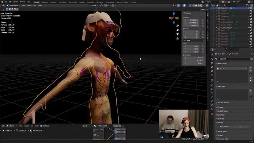Switch to rendered viewport shading

[201, 6]
